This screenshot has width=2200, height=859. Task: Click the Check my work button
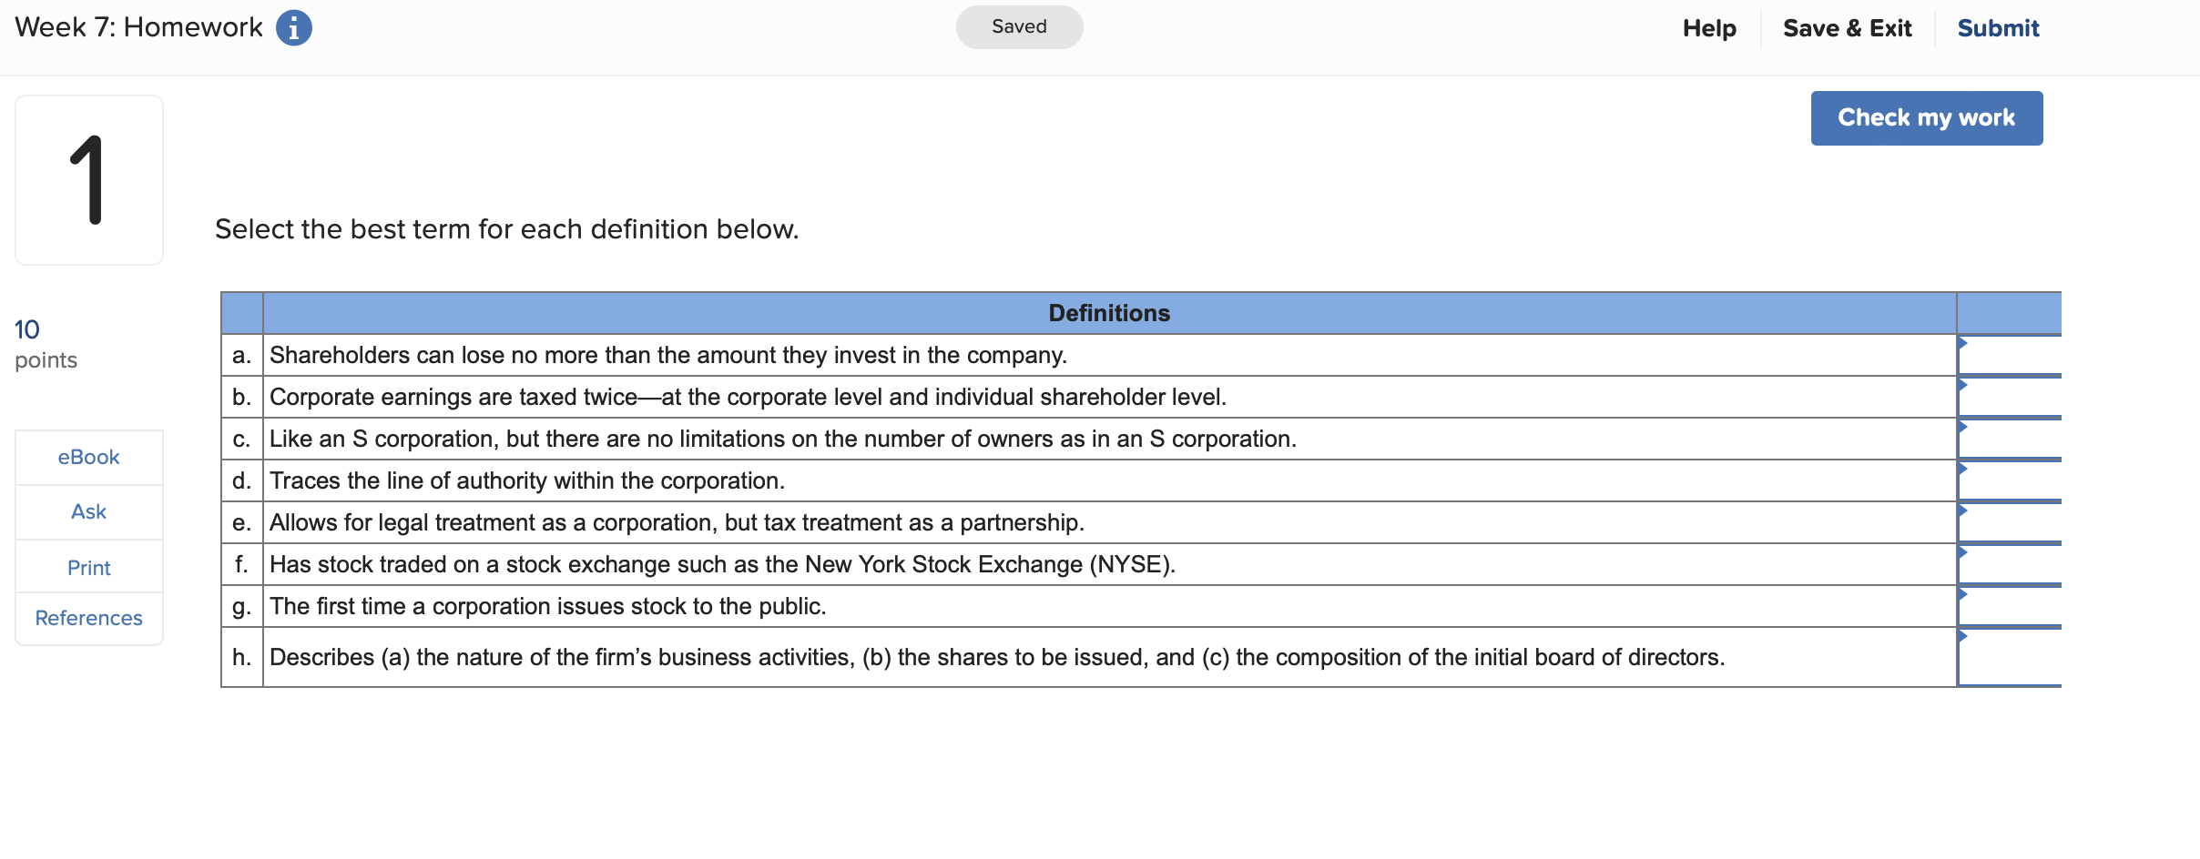click(x=1926, y=117)
